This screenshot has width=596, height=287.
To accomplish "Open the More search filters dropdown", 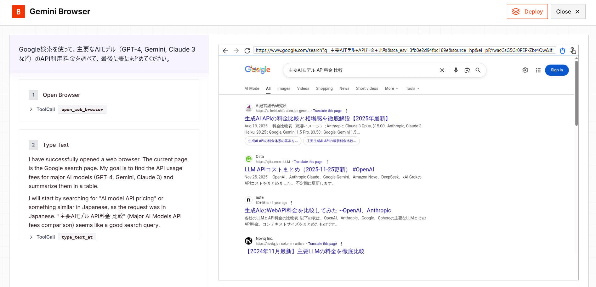I will pos(391,89).
